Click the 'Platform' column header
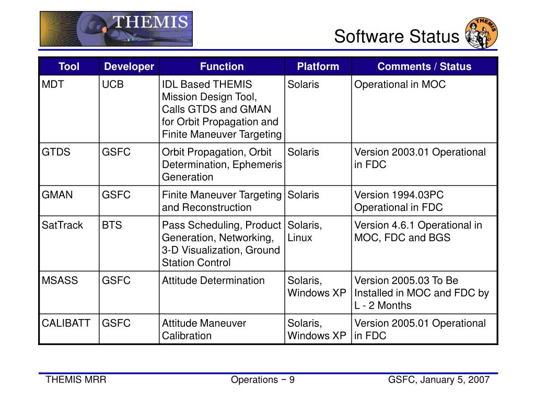535x401 pixels. (318, 66)
